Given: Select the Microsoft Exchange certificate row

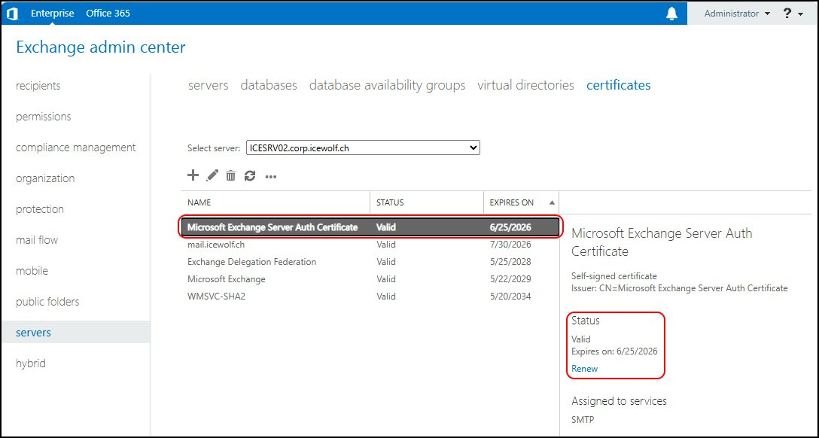Looking at the screenshot, I should click(370, 279).
